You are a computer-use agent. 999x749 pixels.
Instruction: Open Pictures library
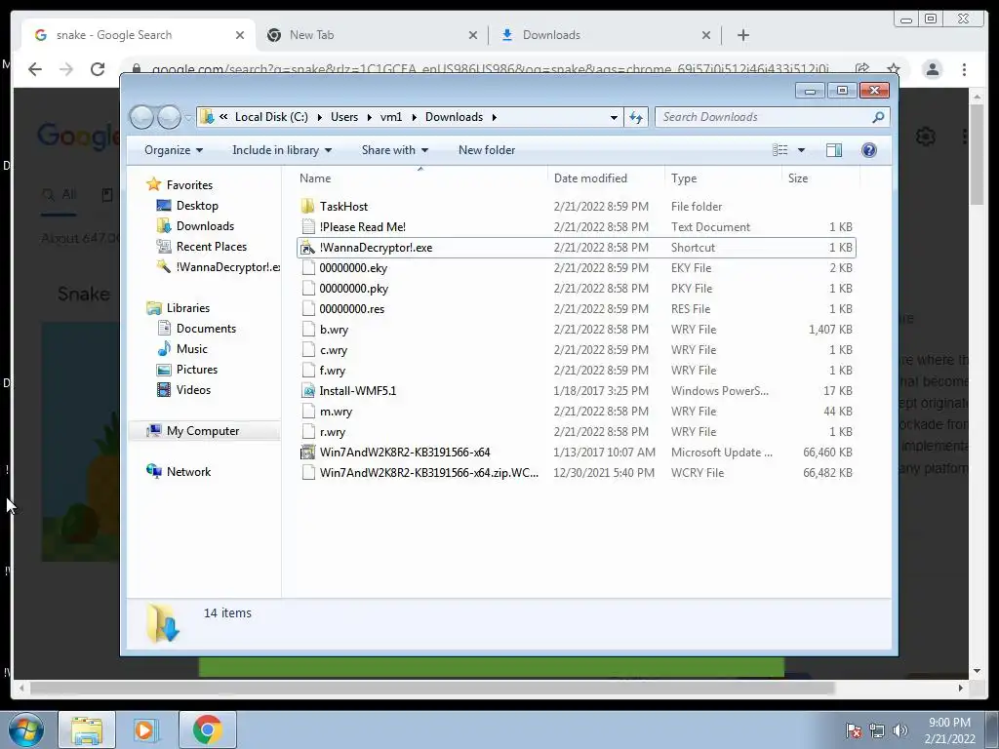click(196, 370)
